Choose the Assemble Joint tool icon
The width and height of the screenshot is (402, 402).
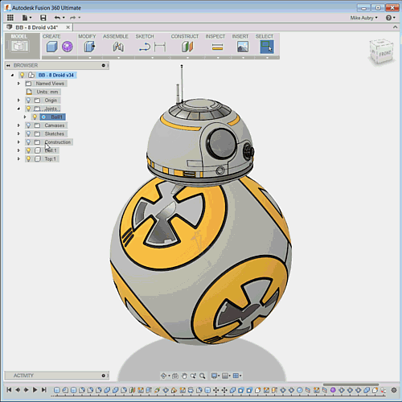[118, 47]
